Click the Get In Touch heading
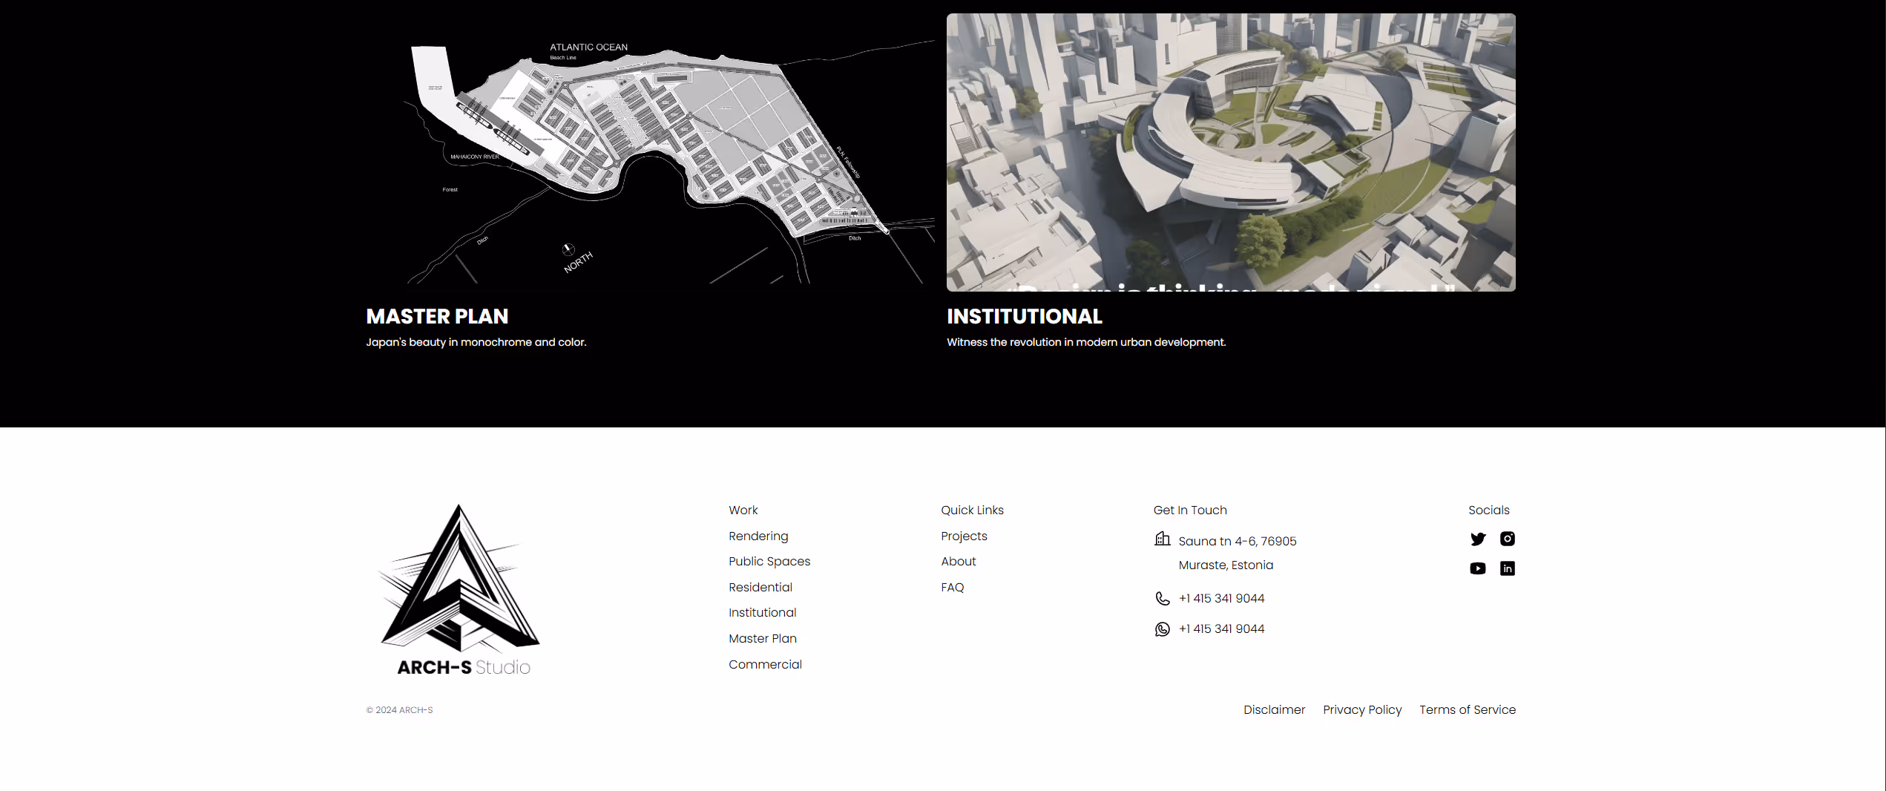The height and width of the screenshot is (791, 1886). click(x=1190, y=511)
